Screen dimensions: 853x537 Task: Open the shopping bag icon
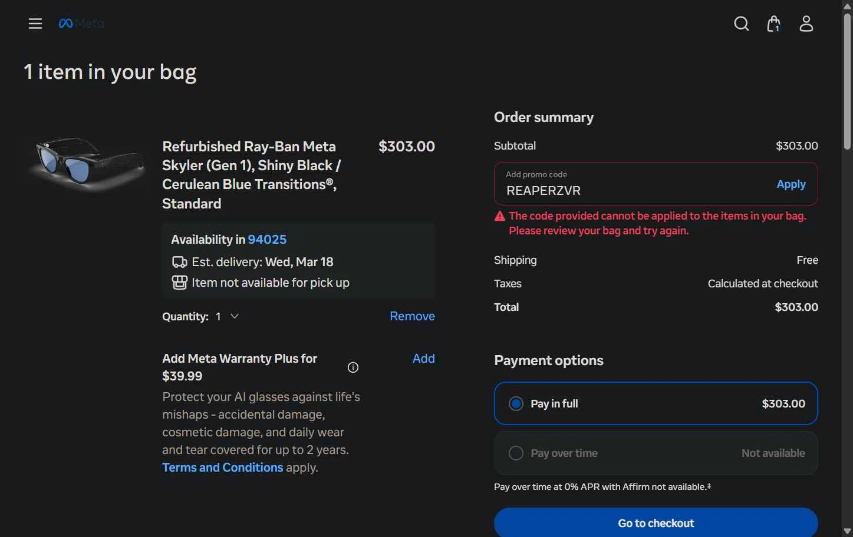[773, 24]
